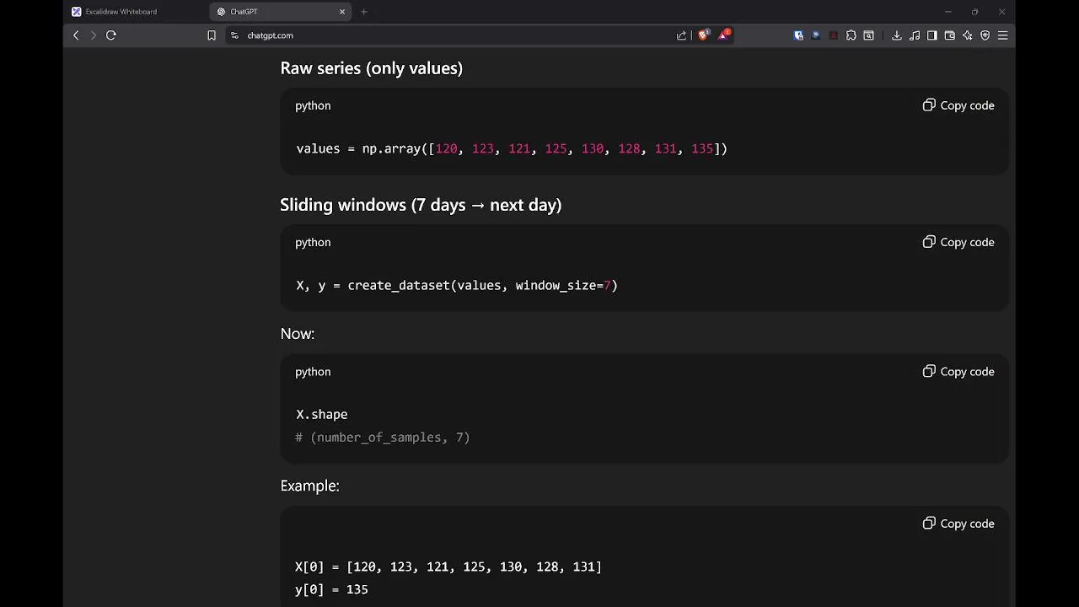Click the Brave VPN shield icon
1079x607 pixels.
pyautogui.click(x=985, y=35)
